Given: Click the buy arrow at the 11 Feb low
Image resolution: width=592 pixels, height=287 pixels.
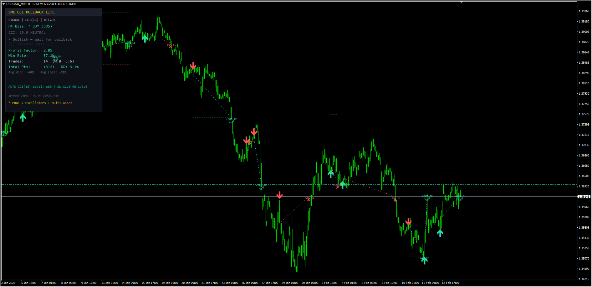Looking at the screenshot, I should pos(424,260).
